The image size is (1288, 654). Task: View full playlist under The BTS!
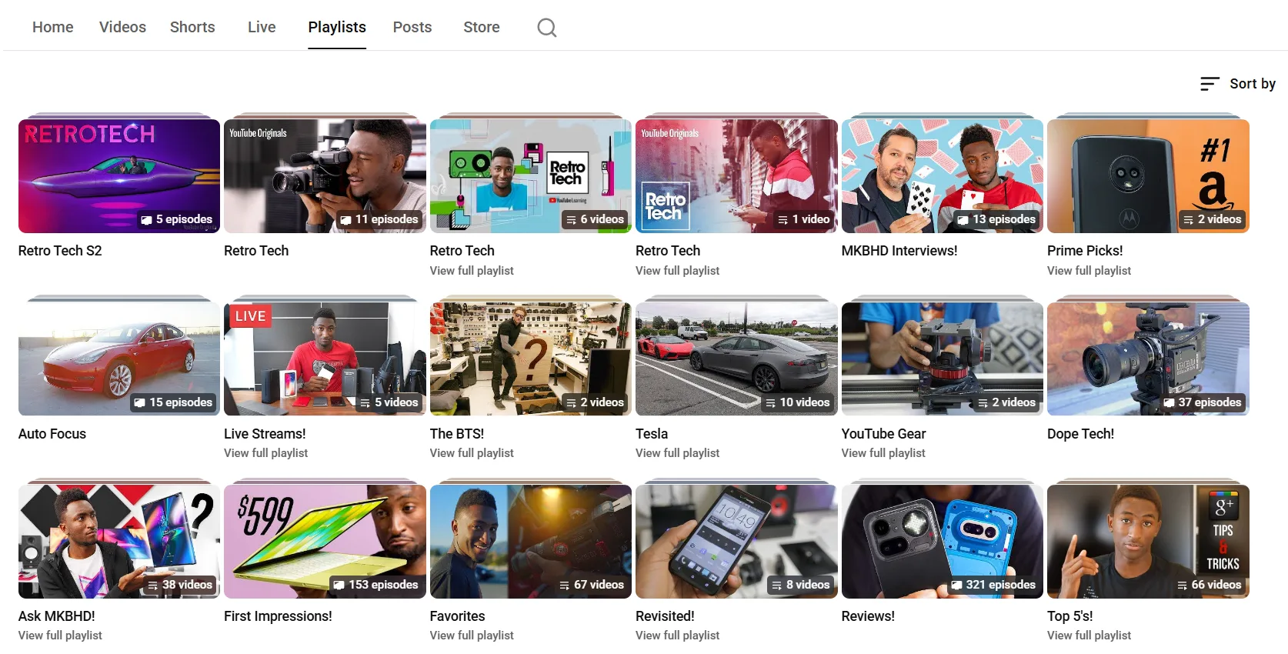[472, 453]
